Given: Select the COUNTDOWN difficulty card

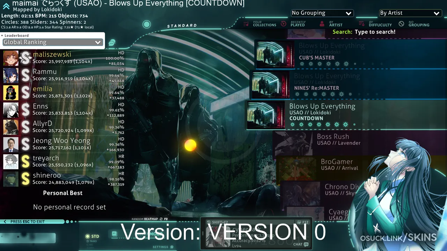Looking at the screenshot, I should coord(346,115).
